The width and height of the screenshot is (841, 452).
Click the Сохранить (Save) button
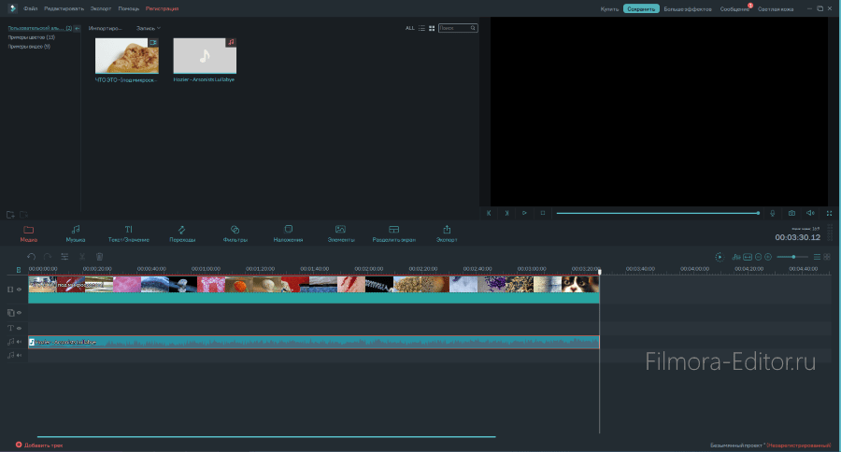point(641,8)
